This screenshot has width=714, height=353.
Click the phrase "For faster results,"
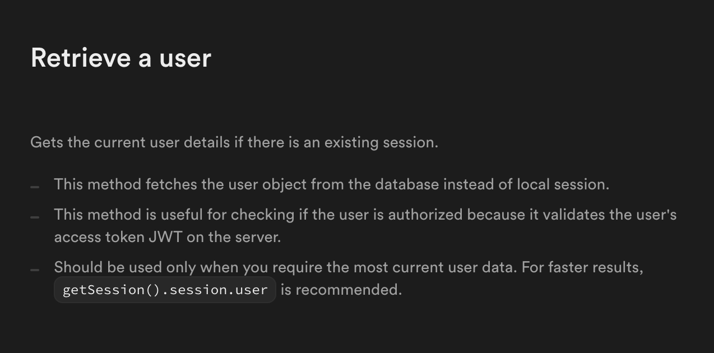[582, 267]
